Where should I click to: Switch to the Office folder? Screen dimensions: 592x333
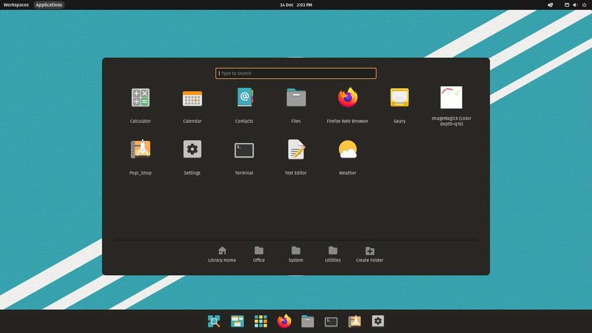(x=259, y=254)
